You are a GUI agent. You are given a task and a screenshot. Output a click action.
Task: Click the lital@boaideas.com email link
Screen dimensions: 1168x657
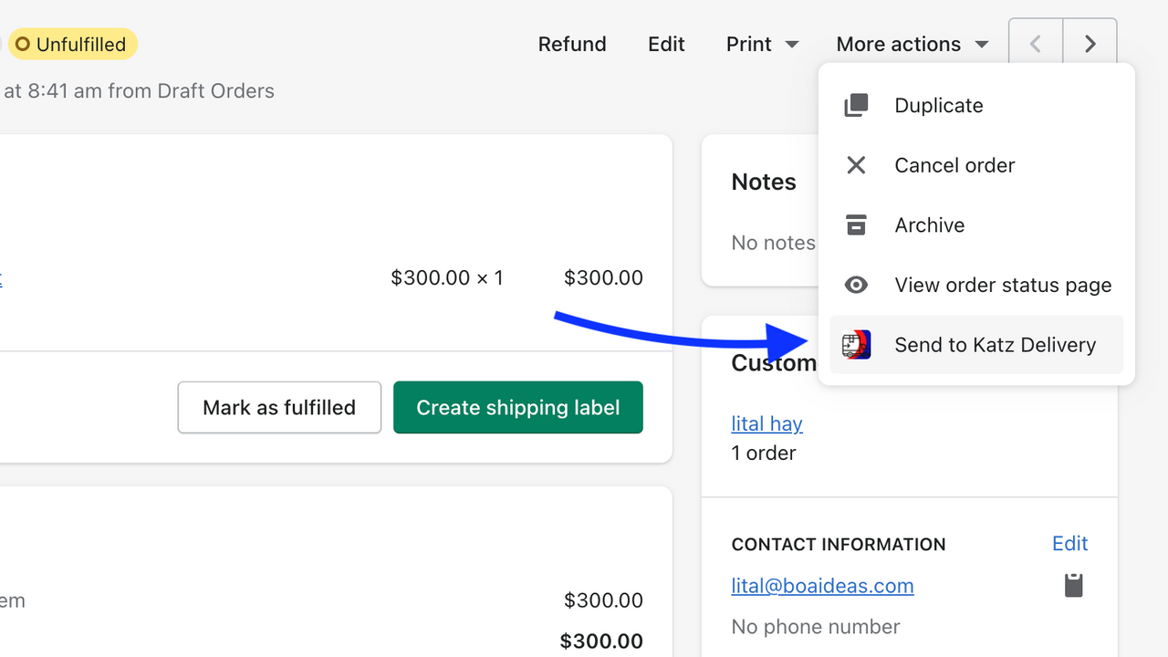pyautogui.click(x=821, y=585)
